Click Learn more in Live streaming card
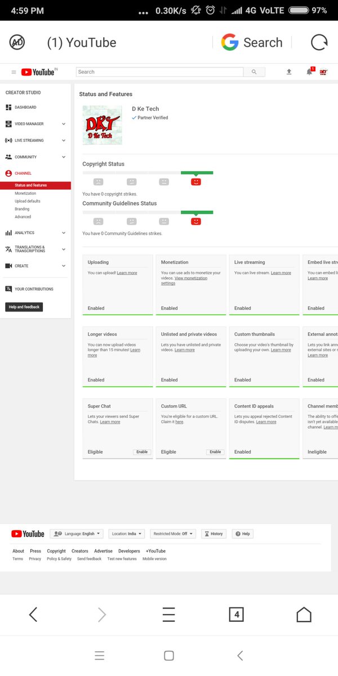Screen dimensions: 338x676 281,273
